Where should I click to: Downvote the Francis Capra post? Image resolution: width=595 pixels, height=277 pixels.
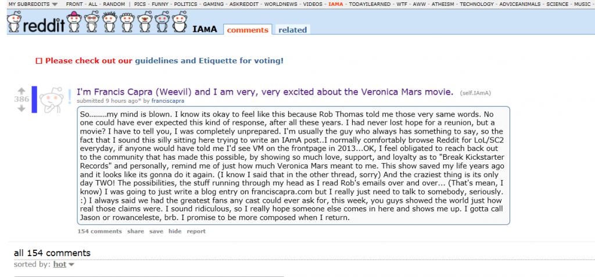coord(21,108)
